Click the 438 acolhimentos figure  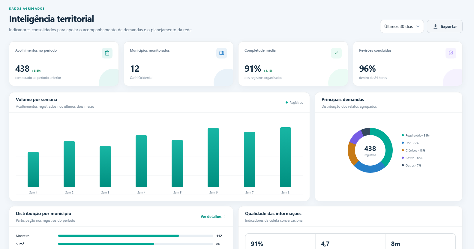coord(22,69)
